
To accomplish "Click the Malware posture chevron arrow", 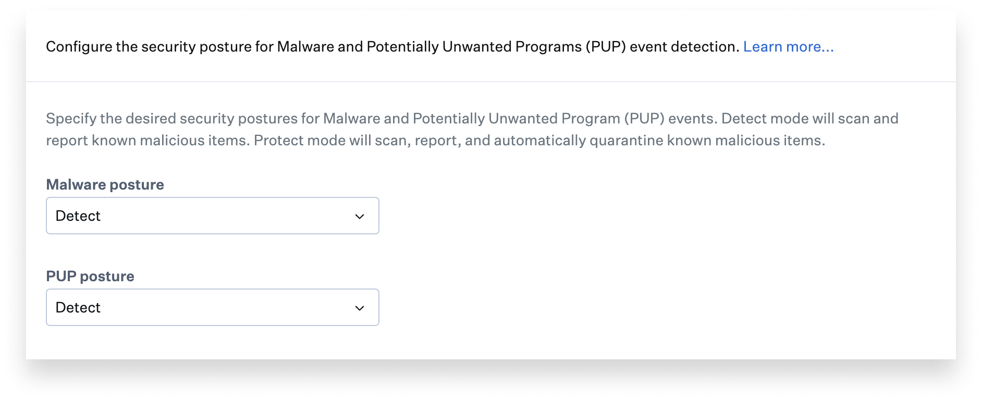I will click(360, 216).
